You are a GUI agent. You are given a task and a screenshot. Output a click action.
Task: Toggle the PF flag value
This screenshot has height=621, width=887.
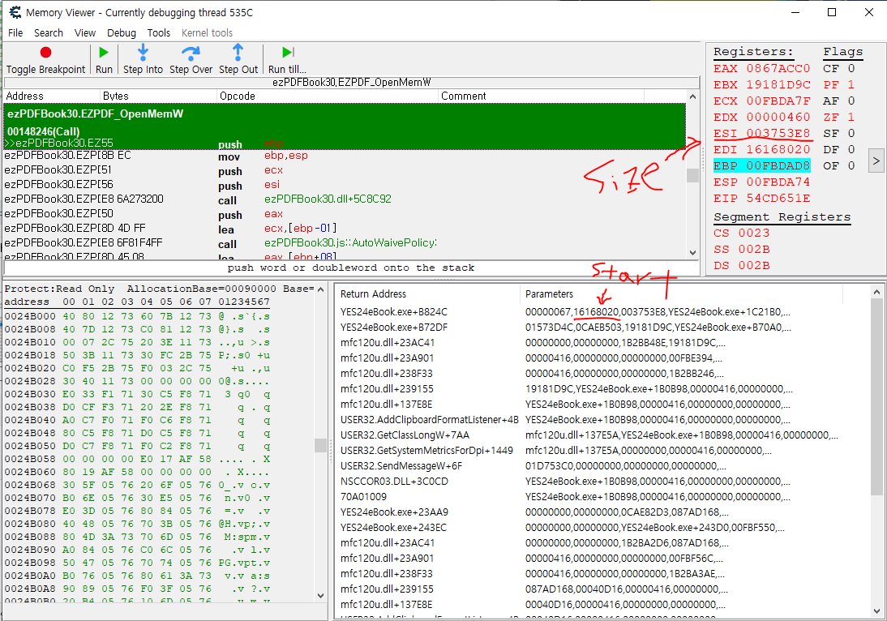pos(851,85)
